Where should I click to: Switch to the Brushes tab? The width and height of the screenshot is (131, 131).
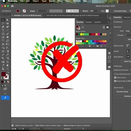(x=89, y=22)
